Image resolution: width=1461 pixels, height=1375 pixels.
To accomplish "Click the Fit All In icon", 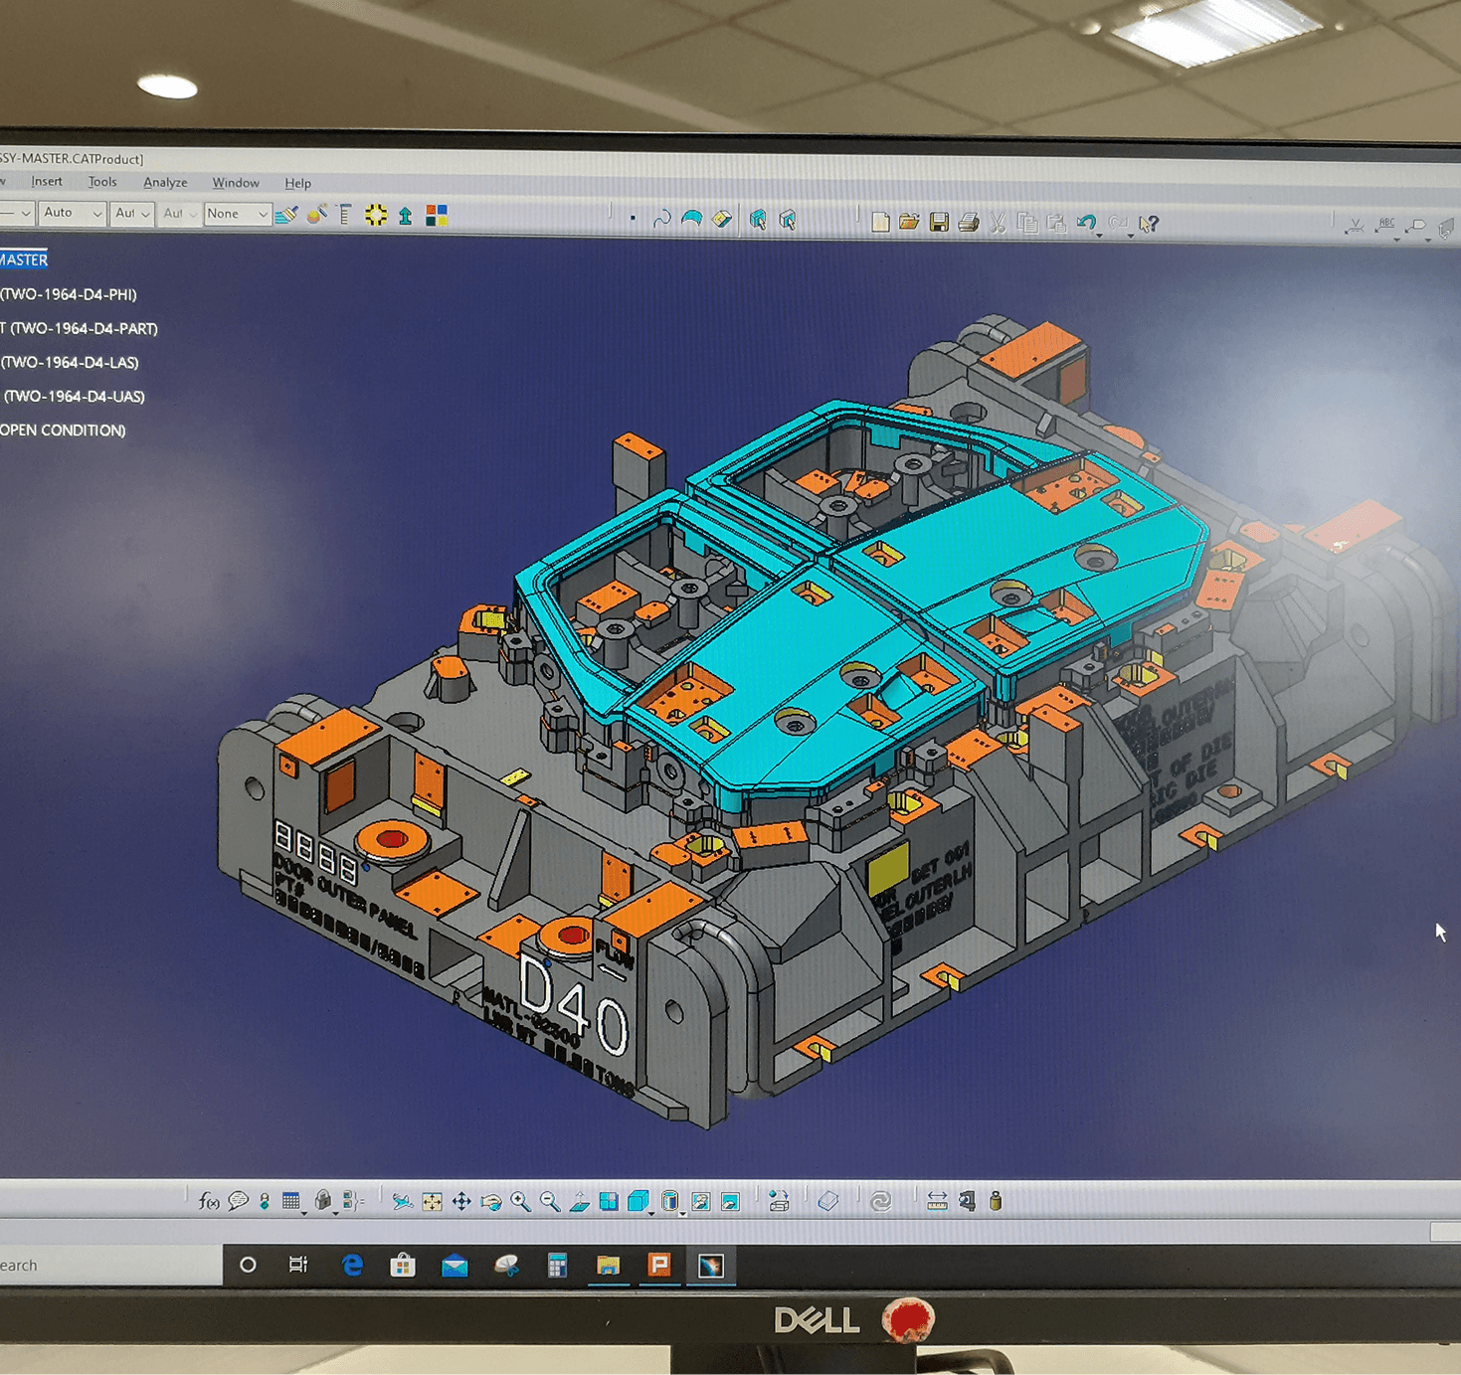I will pos(432,1202).
